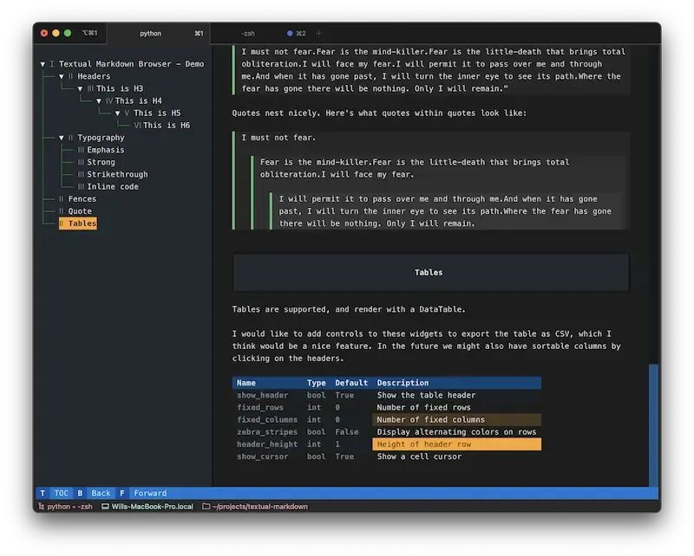Viewport: 694px width, 556px height.
Task: Navigate to Quote in the contents tree
Action: point(80,211)
